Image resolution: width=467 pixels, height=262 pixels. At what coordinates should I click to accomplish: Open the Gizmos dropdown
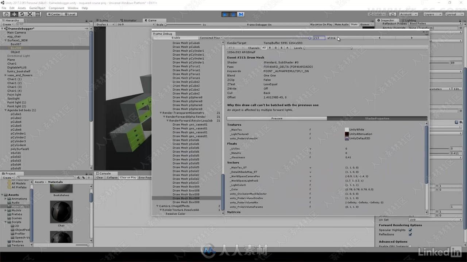click(366, 24)
